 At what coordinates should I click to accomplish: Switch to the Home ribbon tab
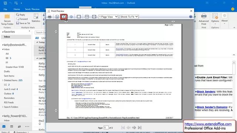[x=17, y=9]
